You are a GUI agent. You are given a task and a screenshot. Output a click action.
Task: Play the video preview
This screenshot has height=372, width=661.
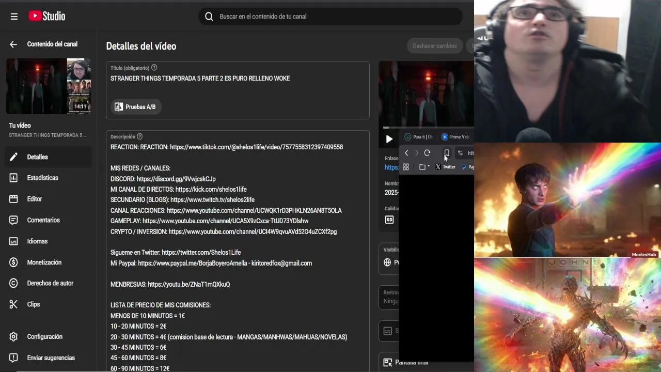click(x=389, y=139)
